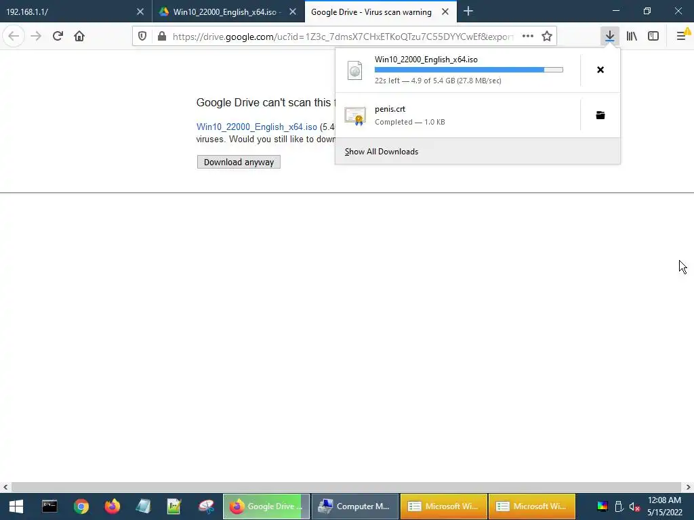The width and height of the screenshot is (694, 520).
Task: Click Download anyway button
Action: tap(239, 162)
